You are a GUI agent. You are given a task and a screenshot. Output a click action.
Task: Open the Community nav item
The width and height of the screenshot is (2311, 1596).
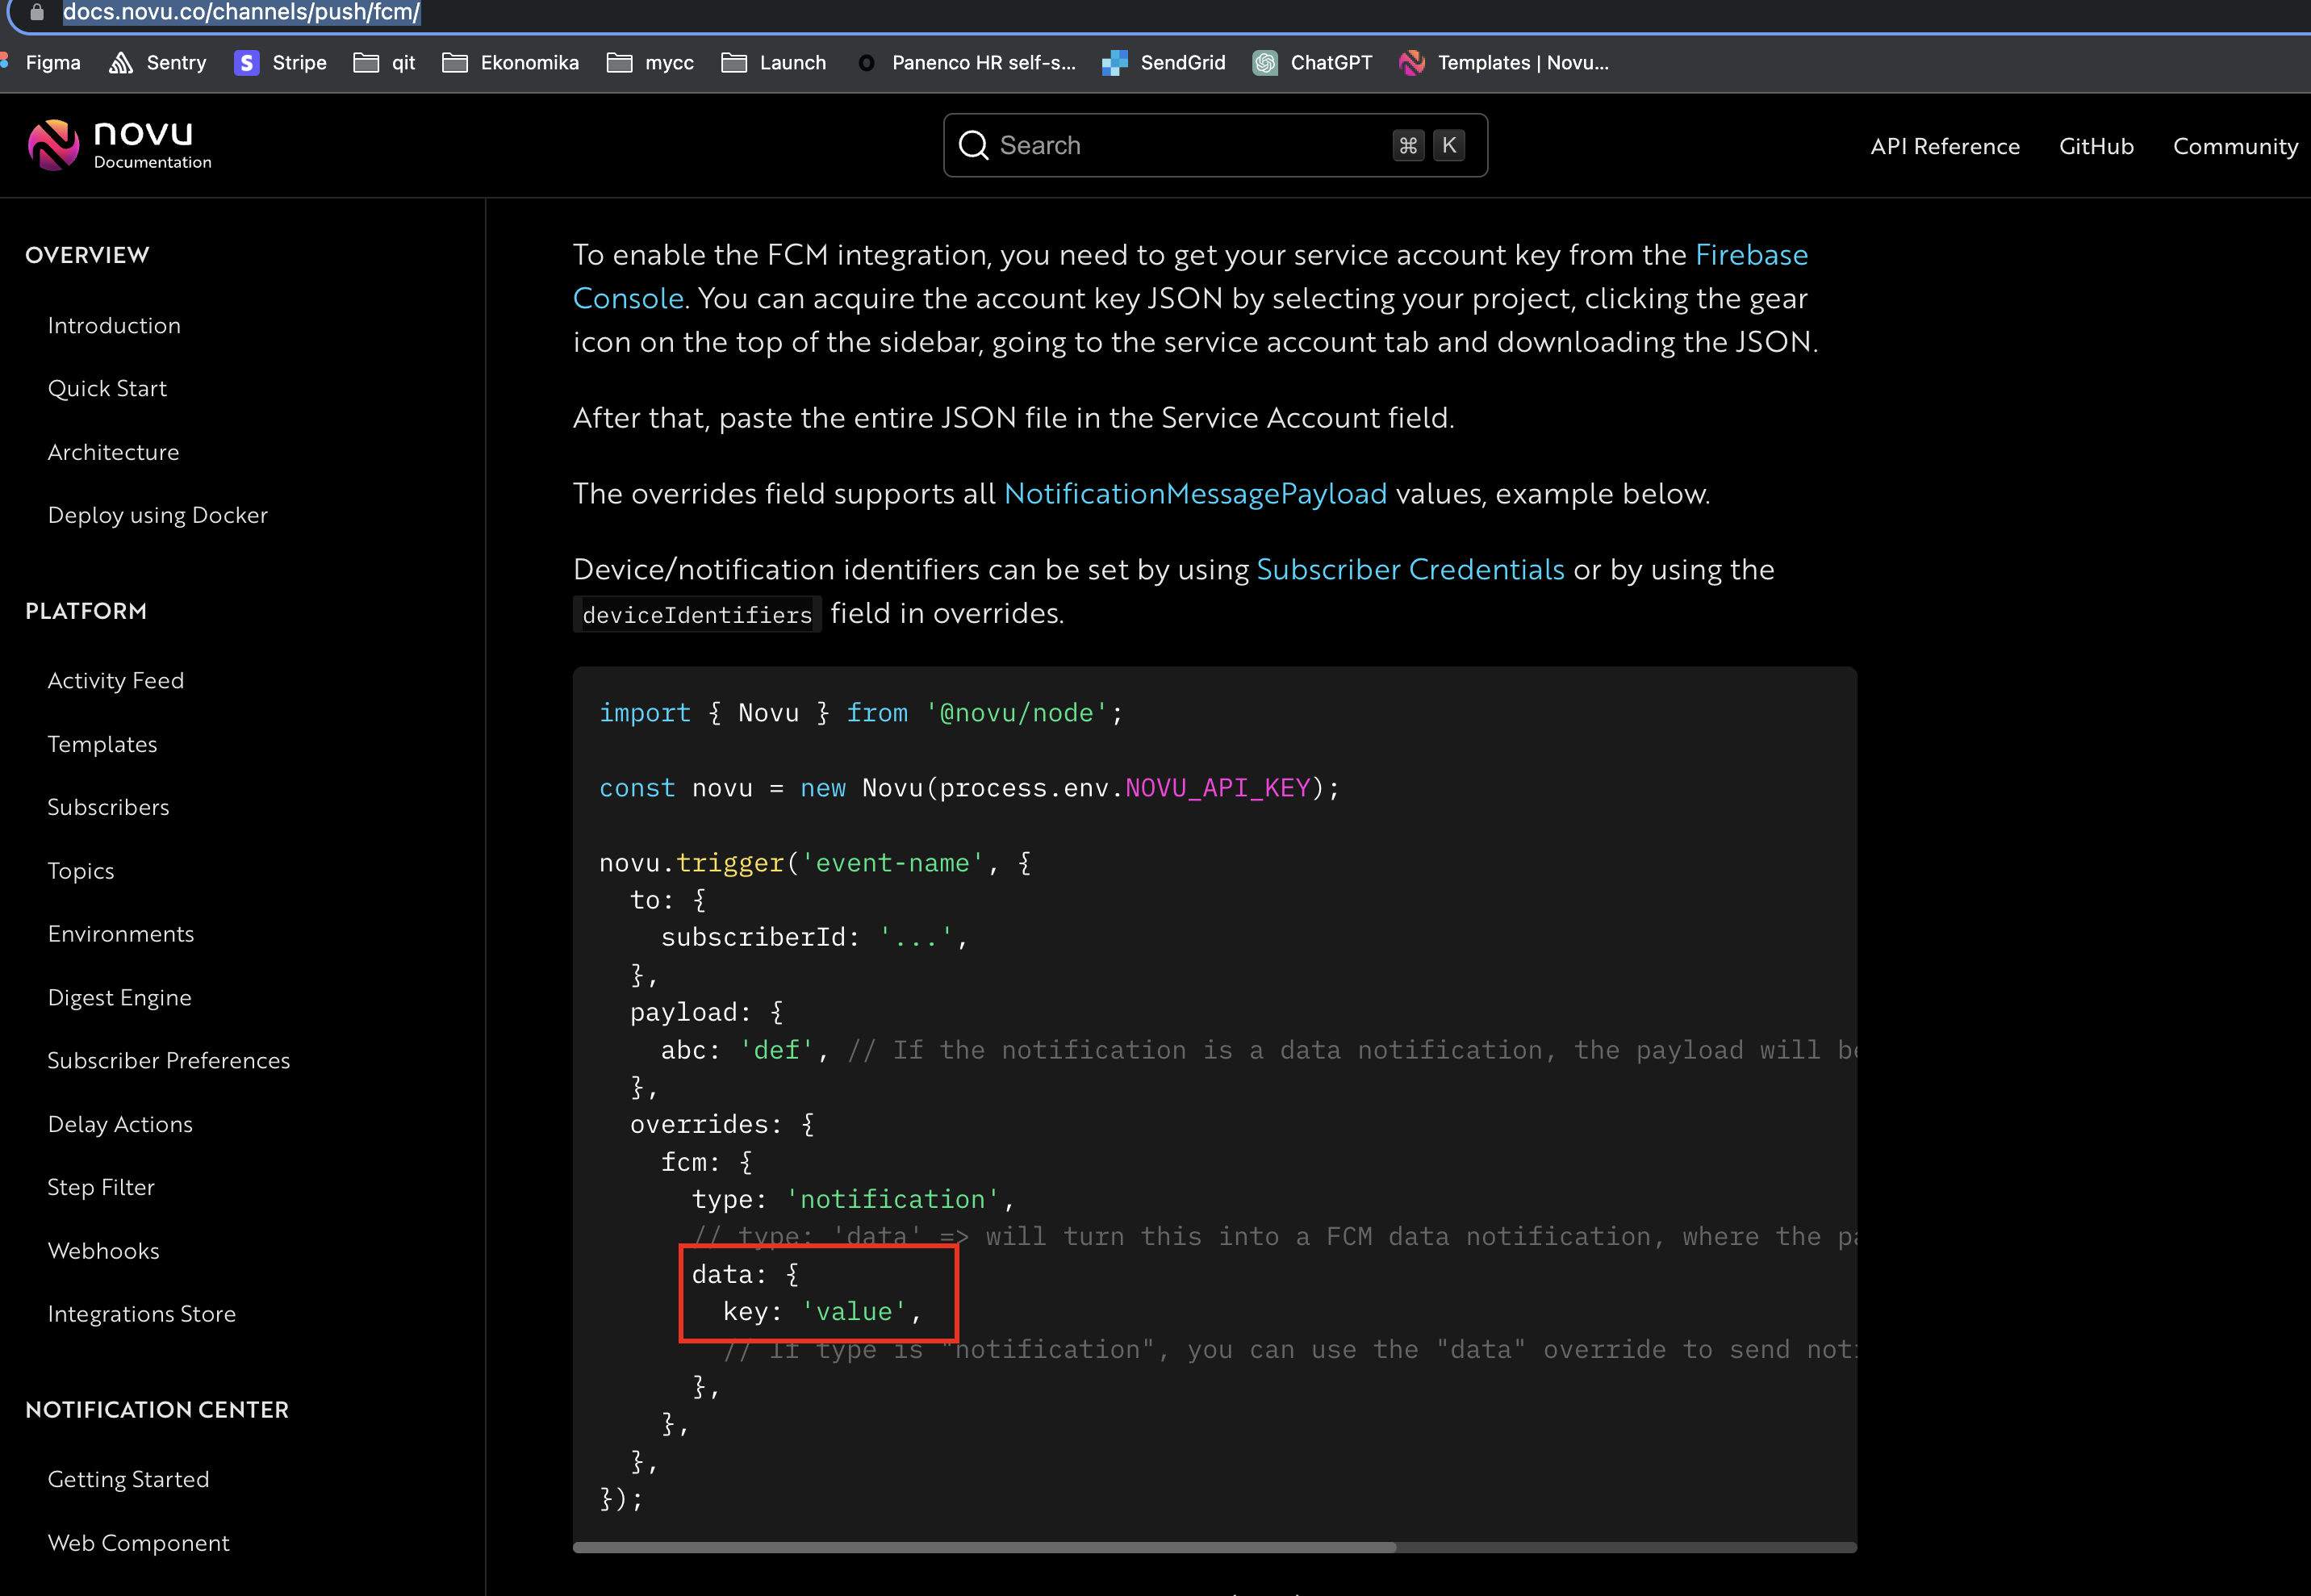point(2234,147)
